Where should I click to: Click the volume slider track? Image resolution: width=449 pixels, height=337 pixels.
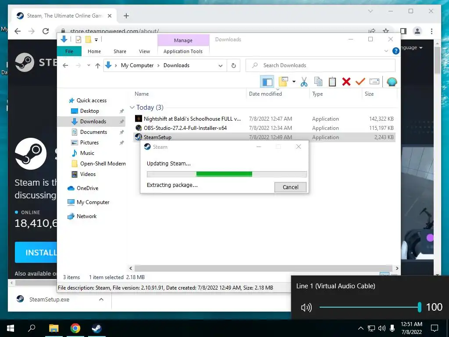(370, 307)
